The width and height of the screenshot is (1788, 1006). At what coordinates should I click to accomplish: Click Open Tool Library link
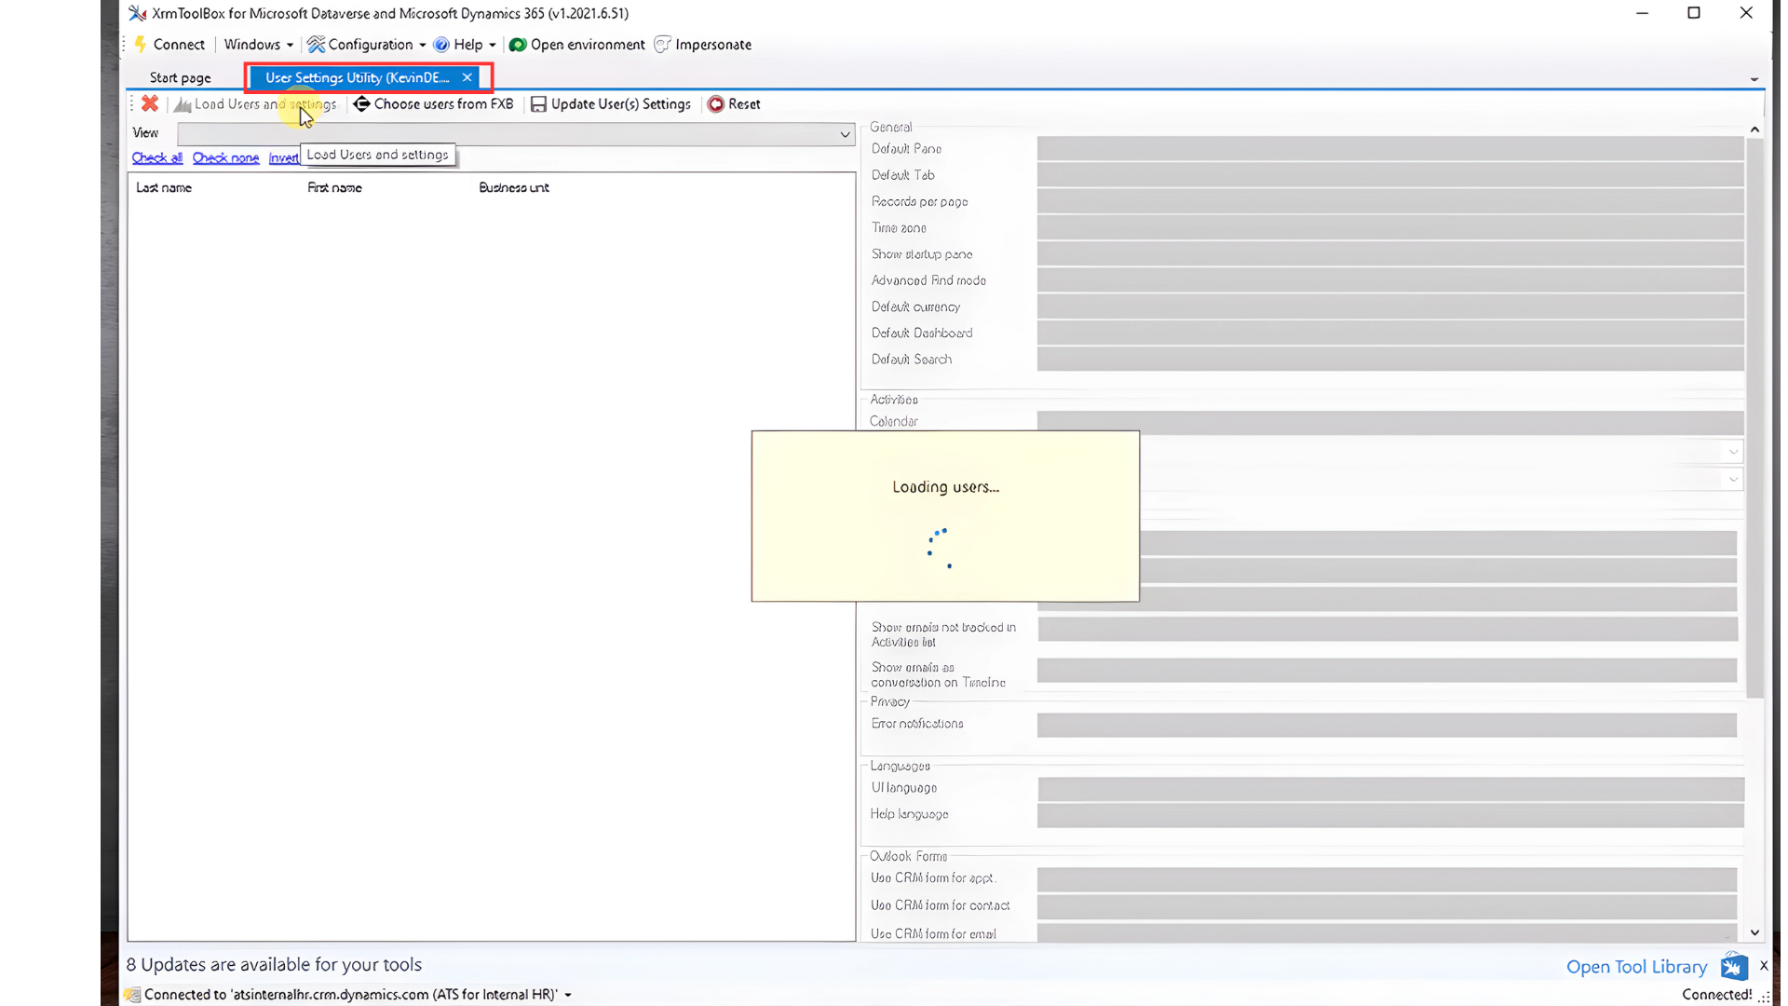tap(1636, 967)
